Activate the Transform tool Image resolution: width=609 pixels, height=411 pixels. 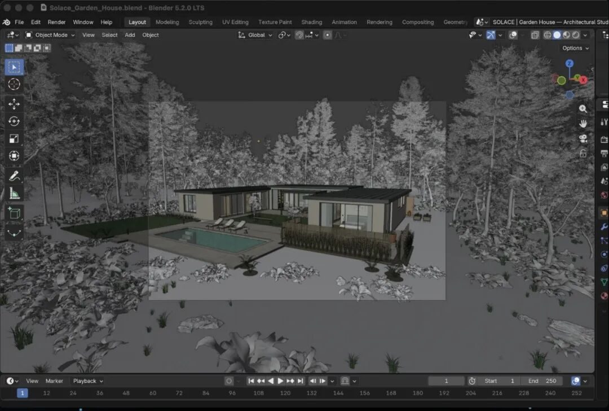[14, 156]
